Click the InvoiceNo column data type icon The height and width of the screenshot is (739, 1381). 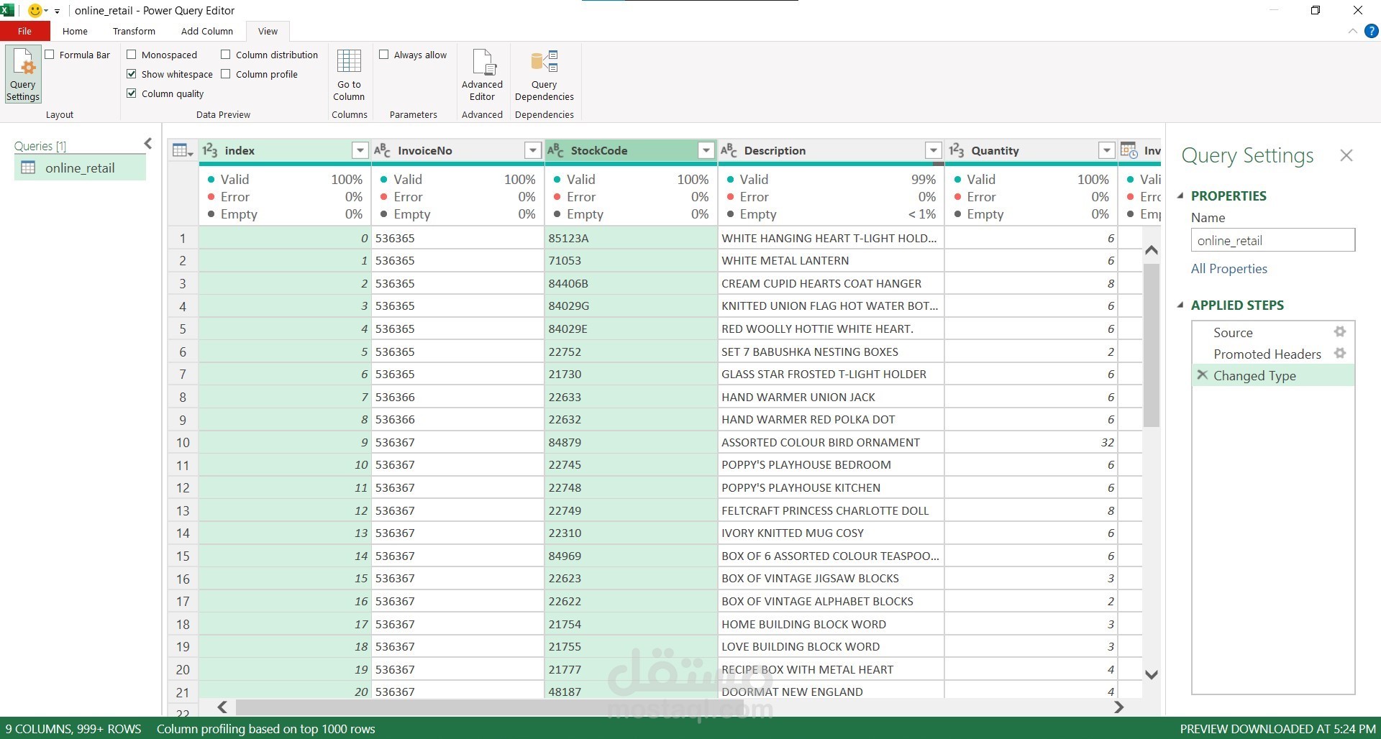pos(383,150)
